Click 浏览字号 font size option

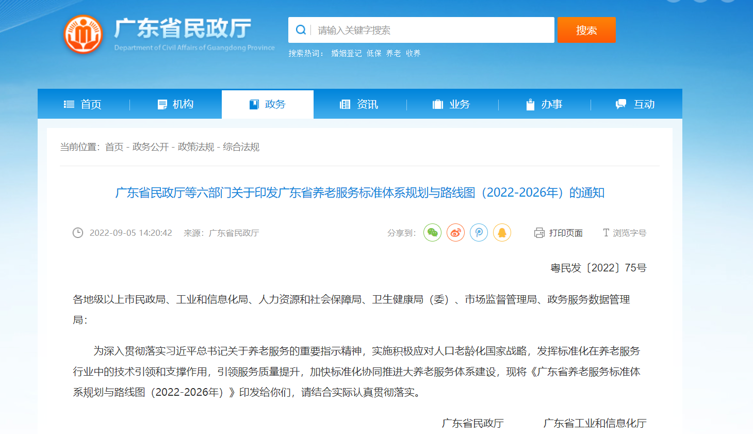(629, 233)
